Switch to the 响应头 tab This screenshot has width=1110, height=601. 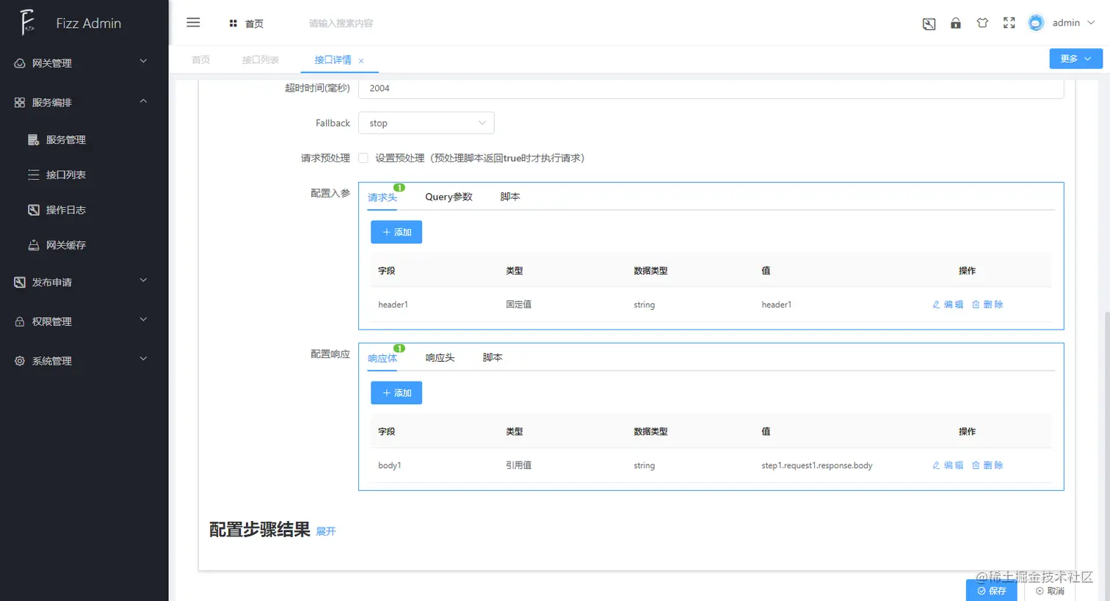pos(440,357)
